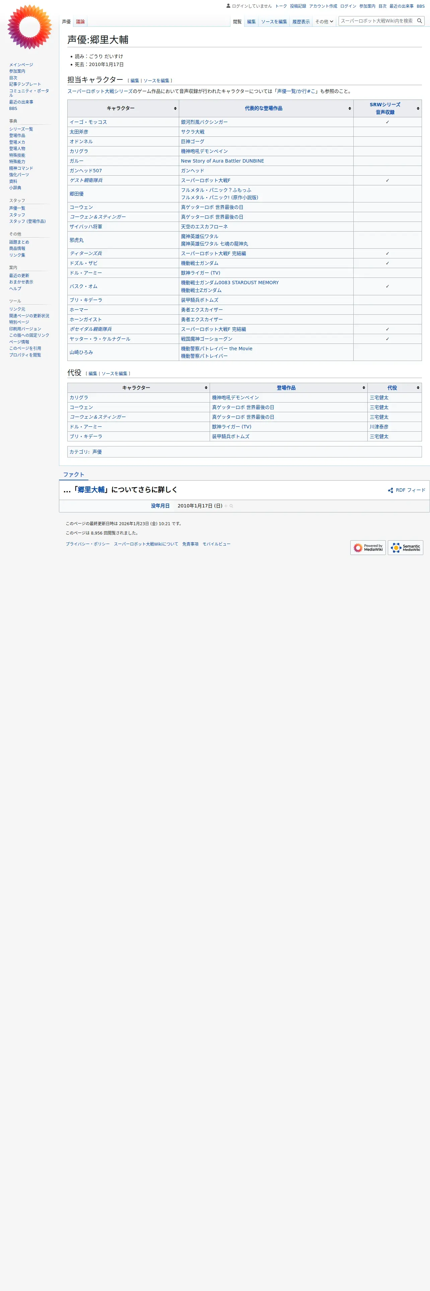The height and width of the screenshot is (1291, 430).
Task: Click the Semantic MediaWiki badge
Action: coord(406,547)
